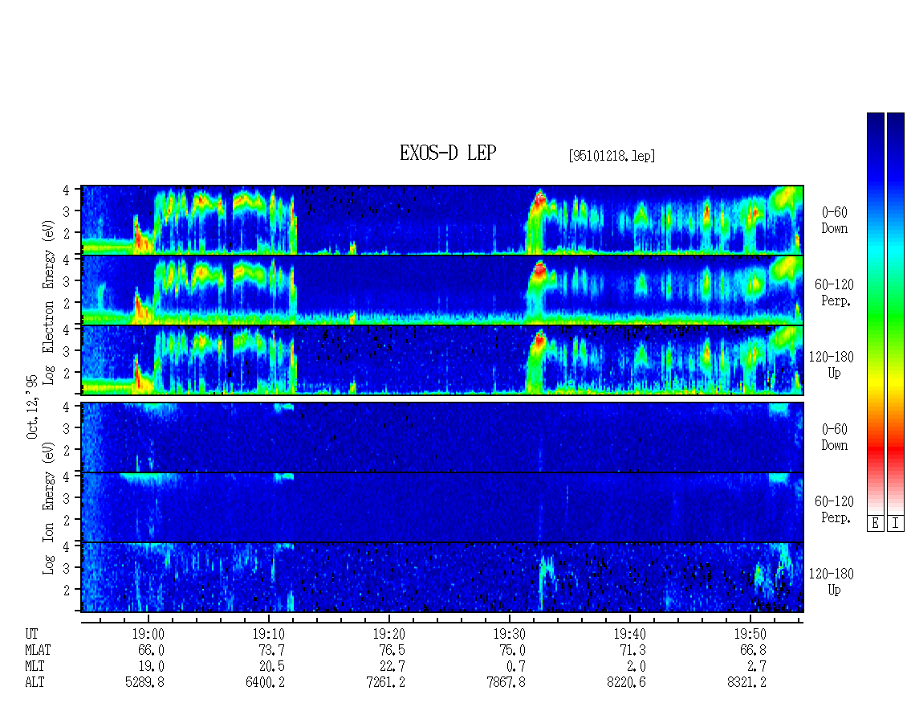
Task: Select the 19:30 time tick label
Action: [510, 634]
